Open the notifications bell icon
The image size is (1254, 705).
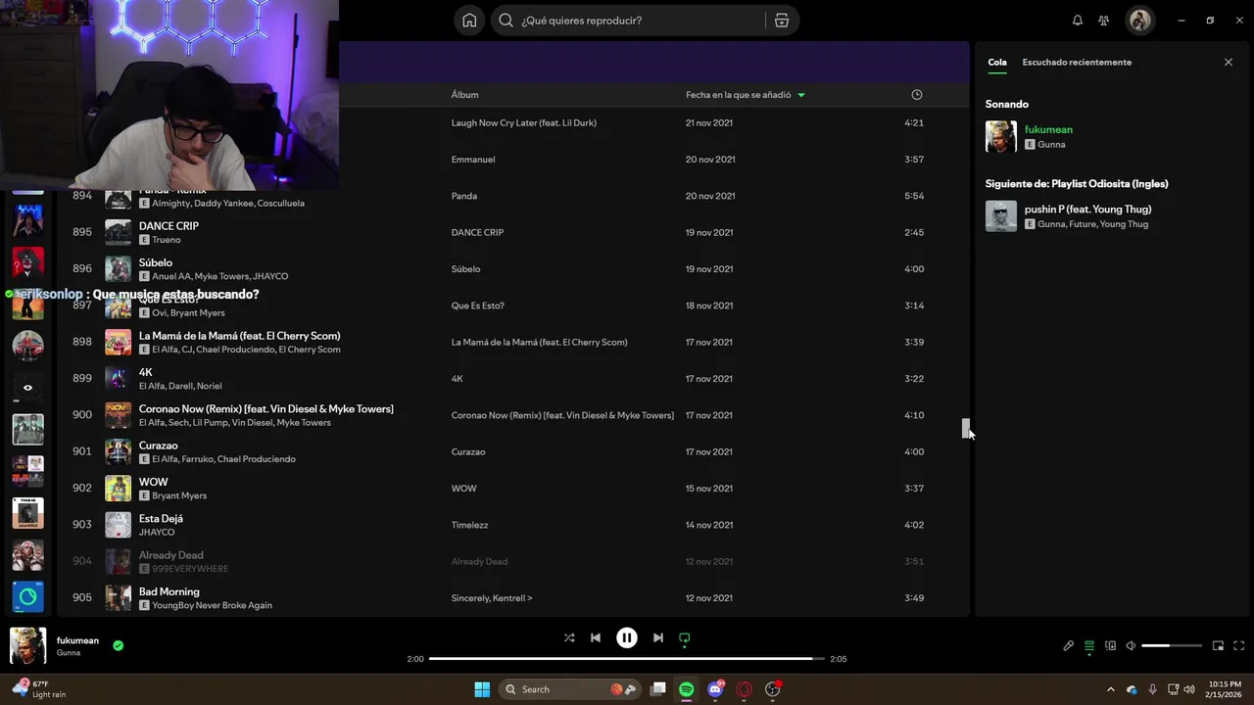point(1078,21)
